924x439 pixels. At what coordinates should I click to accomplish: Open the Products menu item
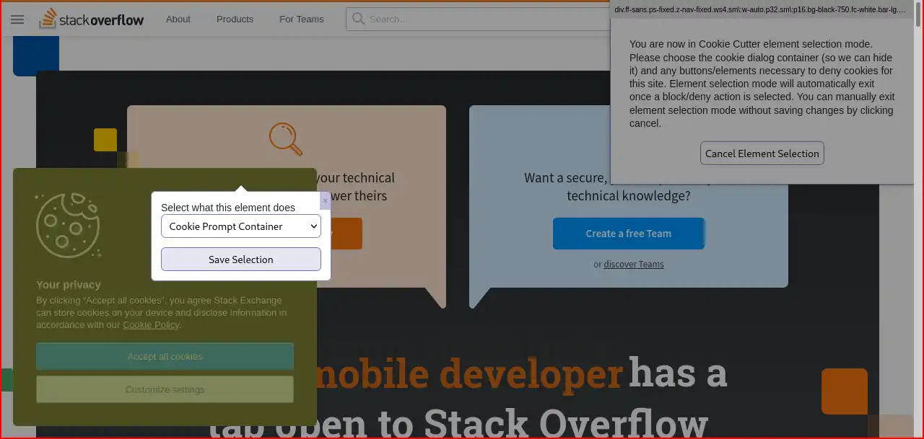(x=235, y=19)
